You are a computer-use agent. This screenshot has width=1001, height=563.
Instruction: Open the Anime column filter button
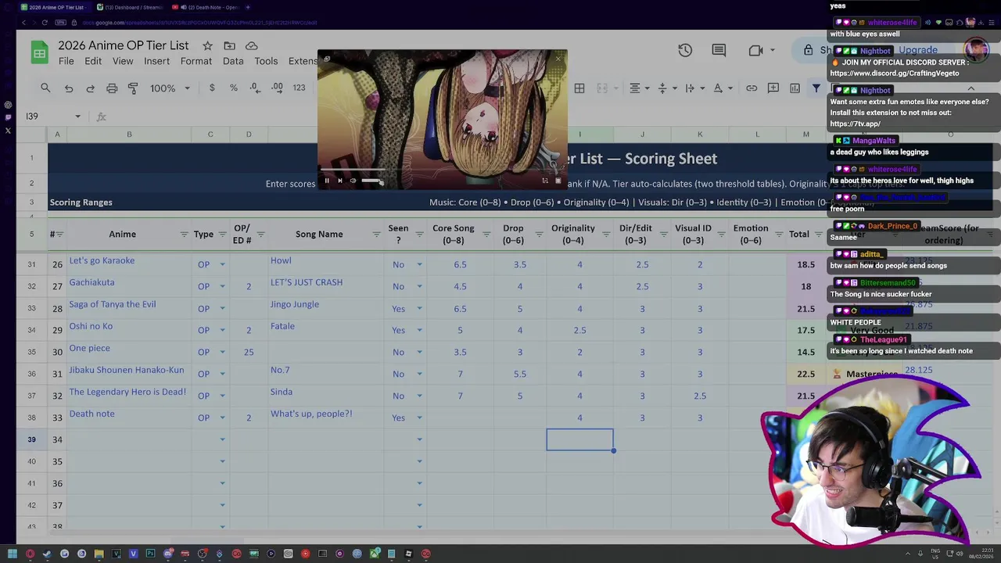[184, 235]
